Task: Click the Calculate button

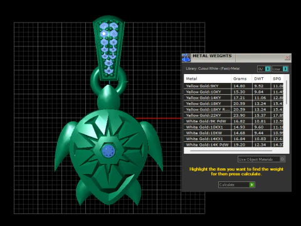Action: click(236, 185)
